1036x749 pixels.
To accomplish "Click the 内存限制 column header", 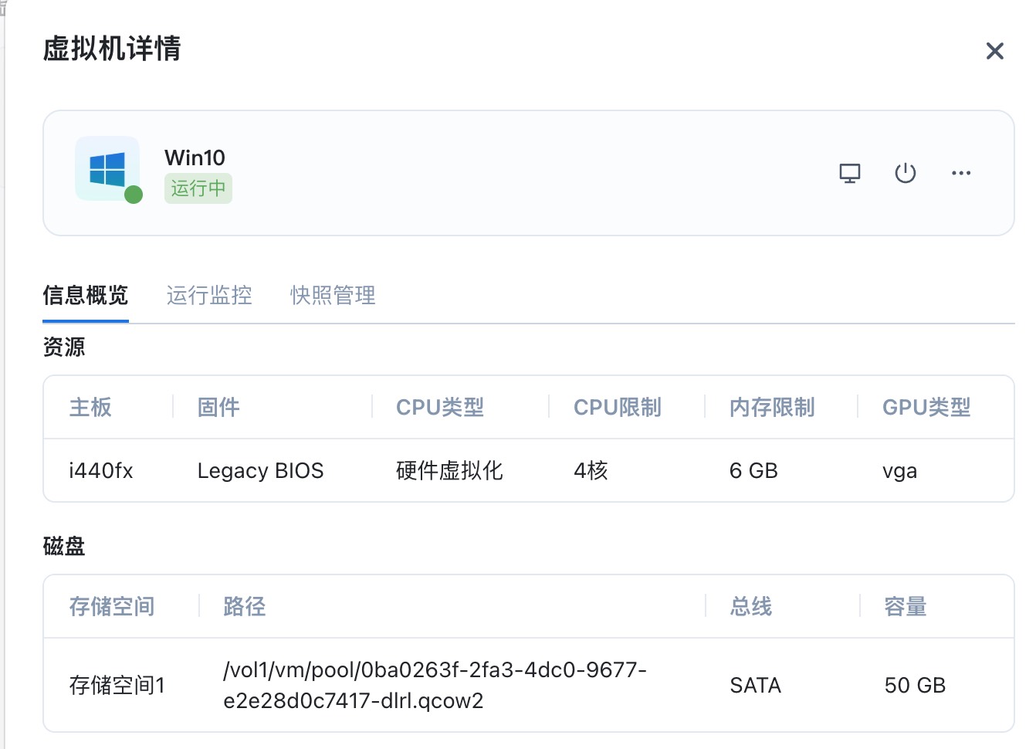I will [771, 407].
